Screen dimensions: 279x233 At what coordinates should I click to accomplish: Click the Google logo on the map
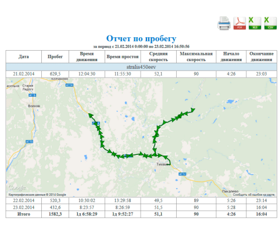[x=17, y=188]
